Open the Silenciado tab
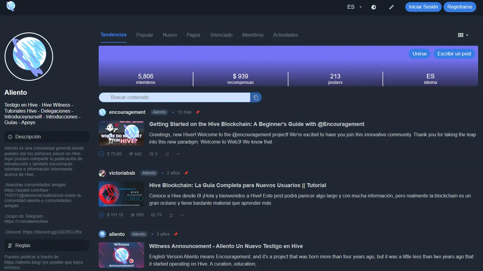Image resolution: width=483 pixels, height=271 pixels. tap(221, 35)
